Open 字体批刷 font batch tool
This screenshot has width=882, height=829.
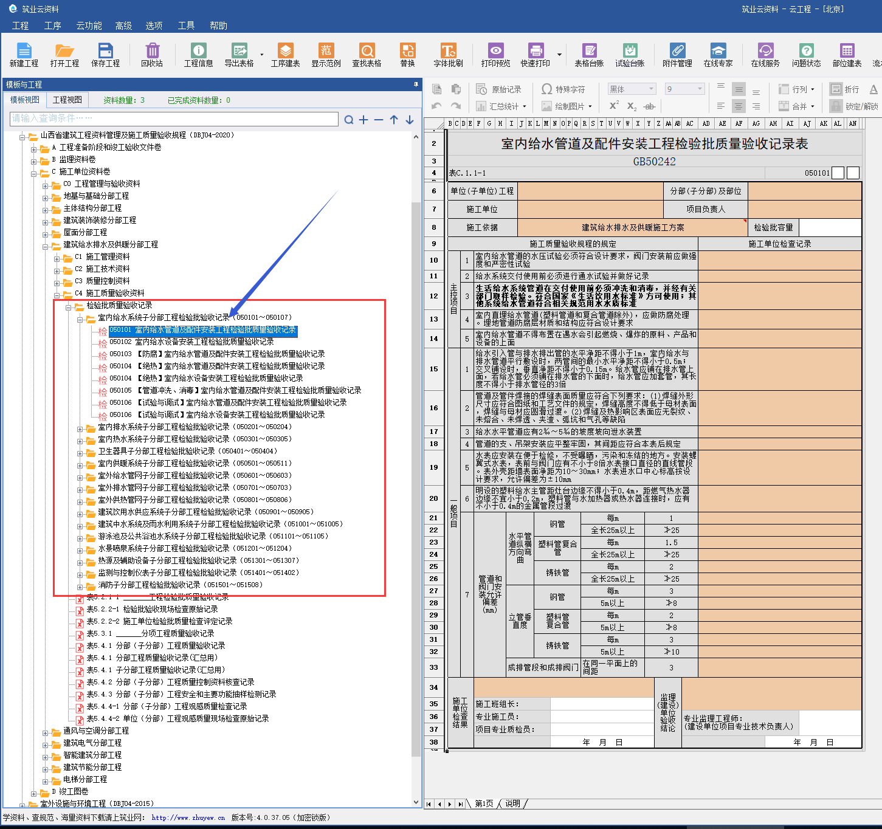(x=448, y=55)
